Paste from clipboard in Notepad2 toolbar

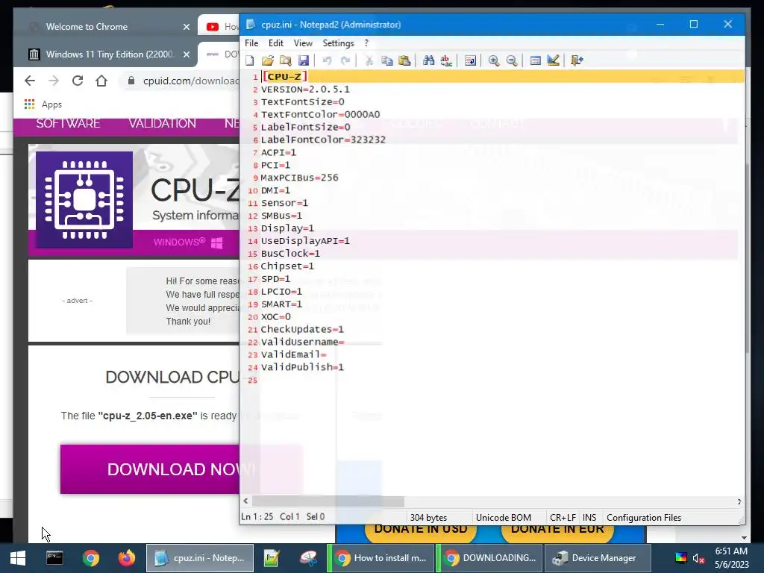pos(404,60)
